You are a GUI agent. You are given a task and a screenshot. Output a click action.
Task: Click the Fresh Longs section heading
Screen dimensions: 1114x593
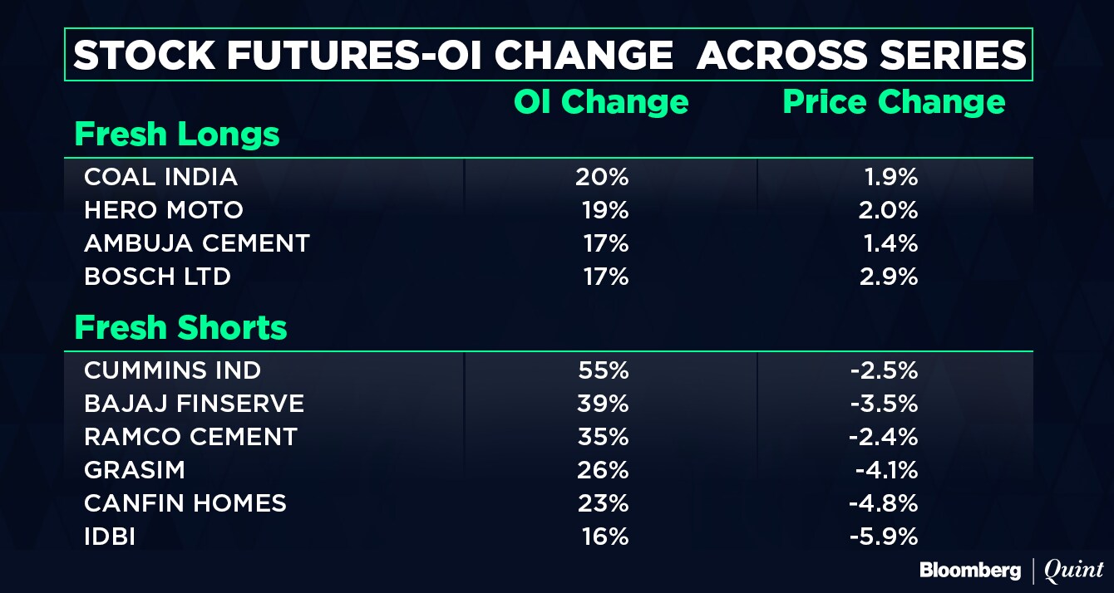(177, 135)
